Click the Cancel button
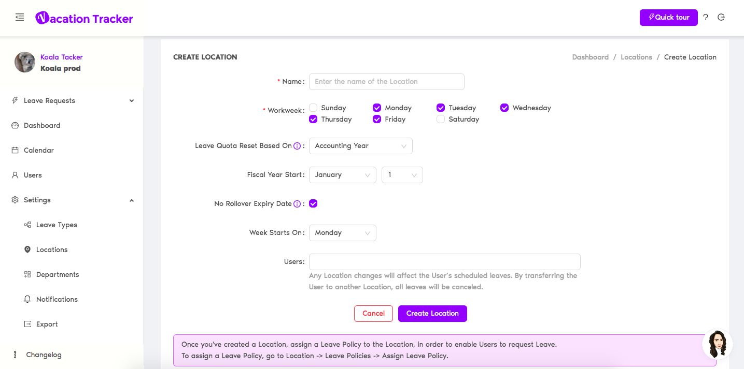The height and width of the screenshot is (369, 744). pos(373,314)
